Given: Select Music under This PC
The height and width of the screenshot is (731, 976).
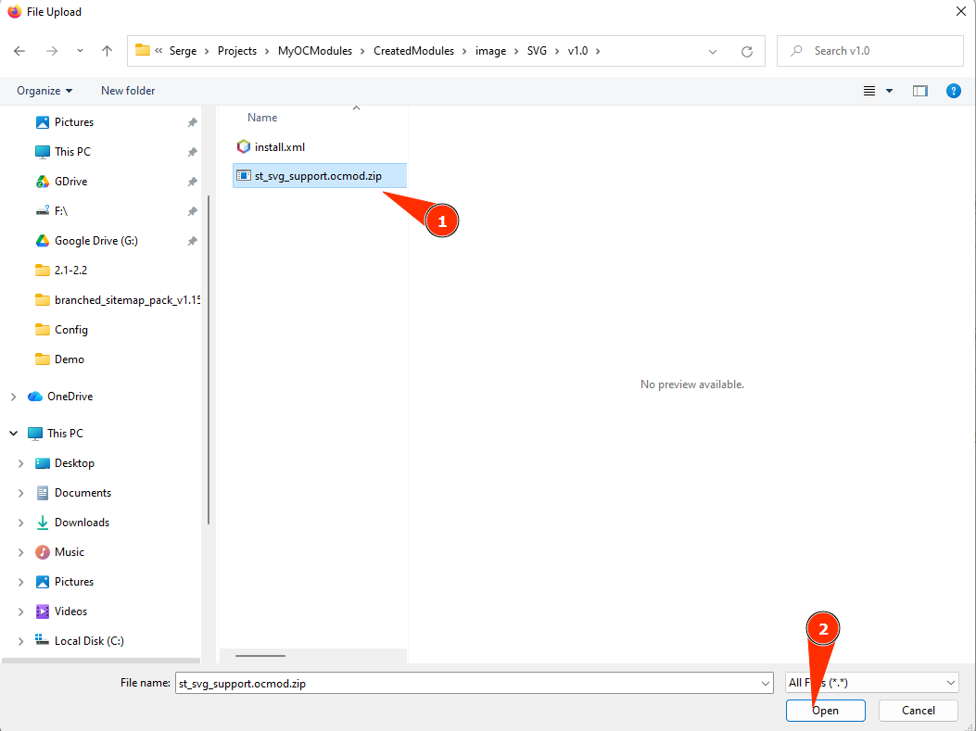Looking at the screenshot, I should point(69,552).
